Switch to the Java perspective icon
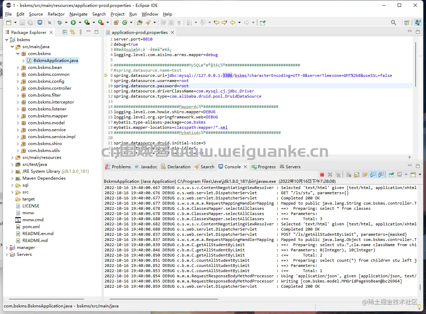This screenshot has height=314, width=426. (418, 23)
